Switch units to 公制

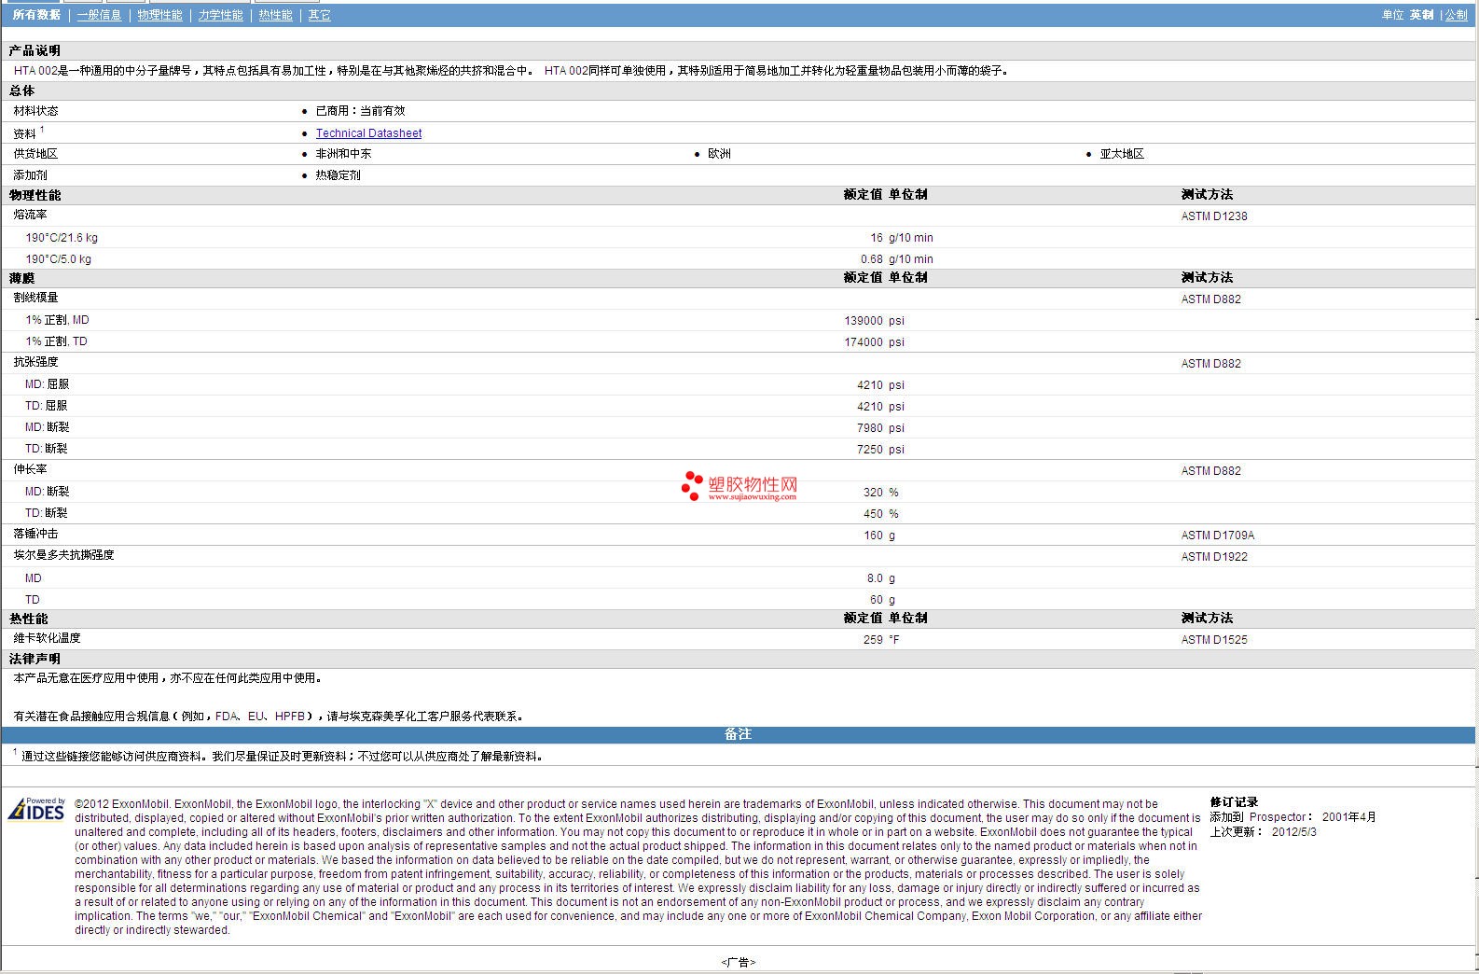pyautogui.click(x=1457, y=15)
